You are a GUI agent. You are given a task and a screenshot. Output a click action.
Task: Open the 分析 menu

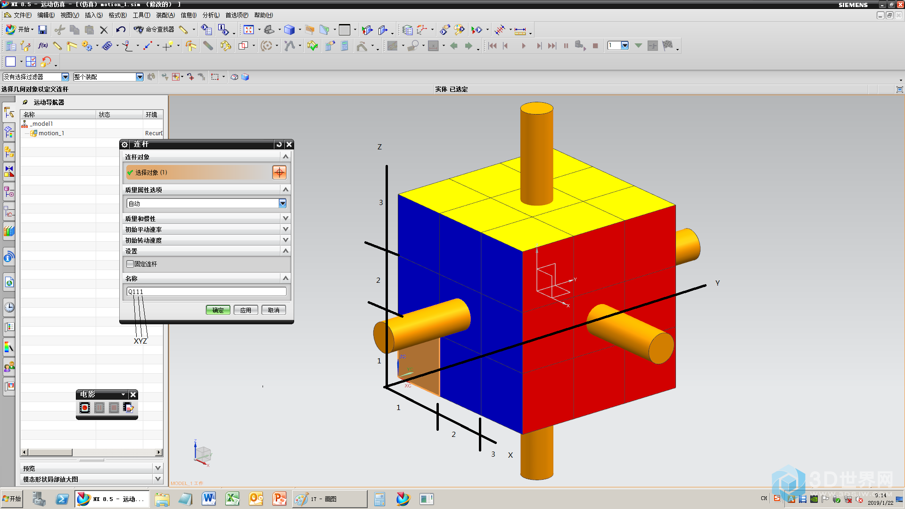[x=211, y=15]
